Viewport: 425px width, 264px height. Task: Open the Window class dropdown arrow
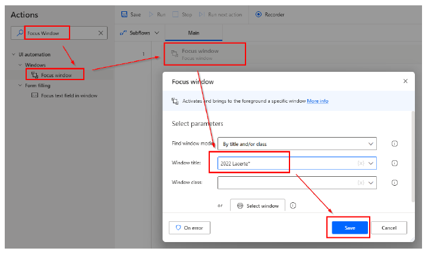point(371,183)
